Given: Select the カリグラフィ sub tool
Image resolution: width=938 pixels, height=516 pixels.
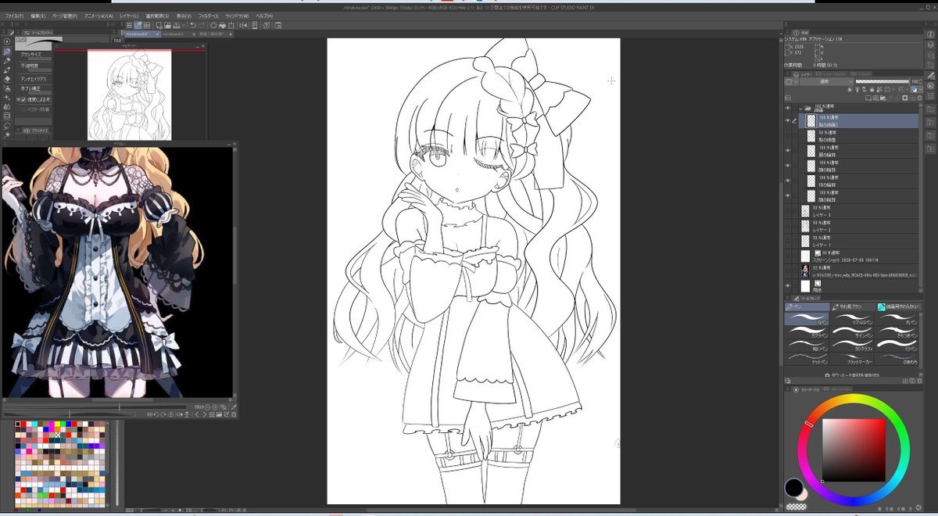Looking at the screenshot, I should [852, 345].
